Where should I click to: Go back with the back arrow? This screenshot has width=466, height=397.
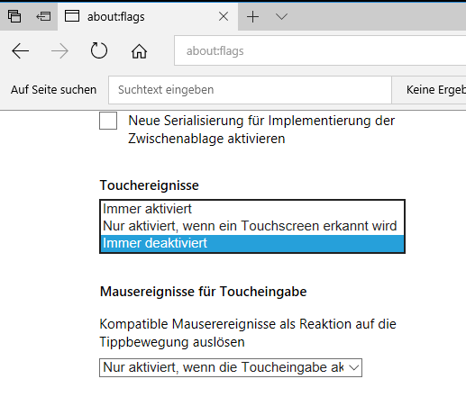point(21,51)
